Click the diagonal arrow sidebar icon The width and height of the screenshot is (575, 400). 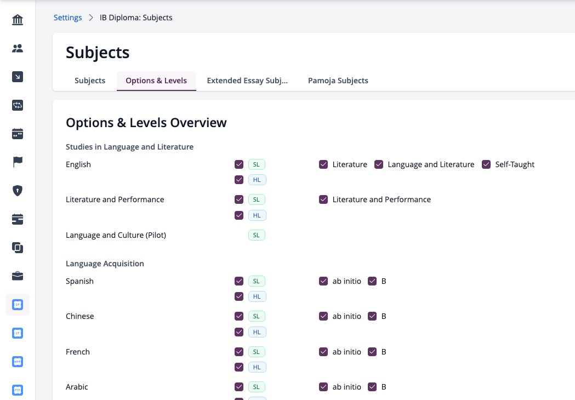click(17, 77)
